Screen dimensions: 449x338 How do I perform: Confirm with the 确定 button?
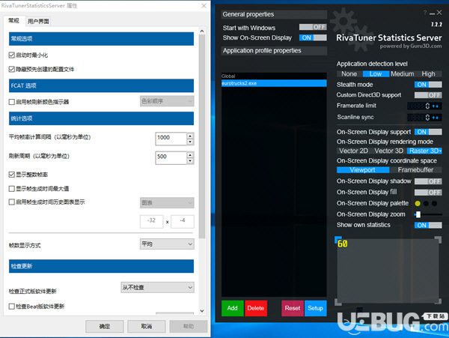[105, 326]
